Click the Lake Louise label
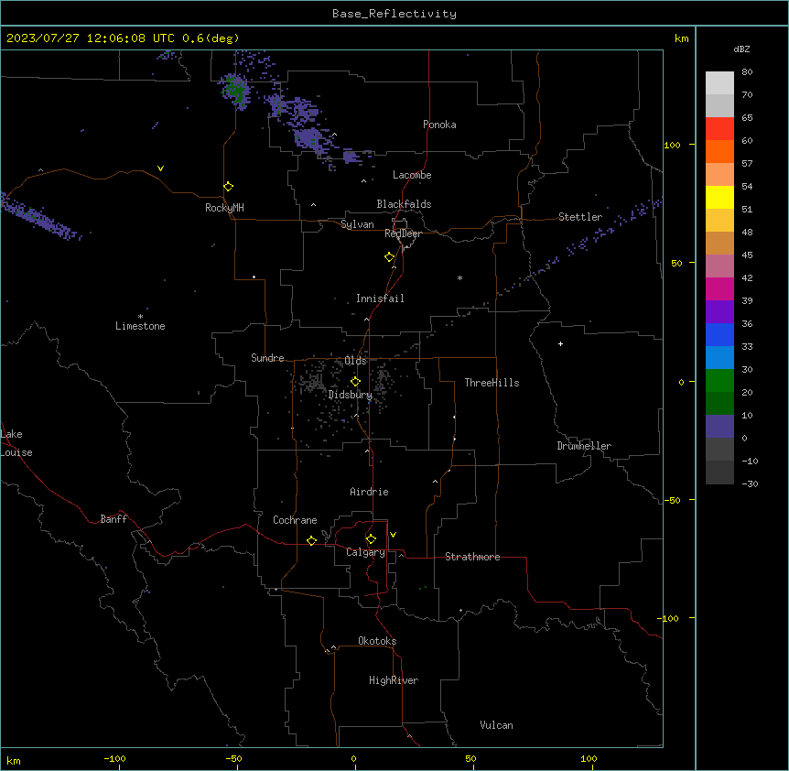 [x=16, y=443]
